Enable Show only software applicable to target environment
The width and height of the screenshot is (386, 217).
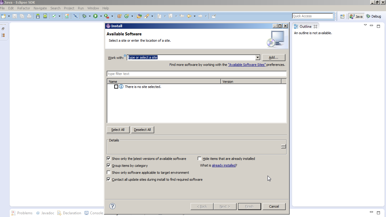pyautogui.click(x=108, y=172)
